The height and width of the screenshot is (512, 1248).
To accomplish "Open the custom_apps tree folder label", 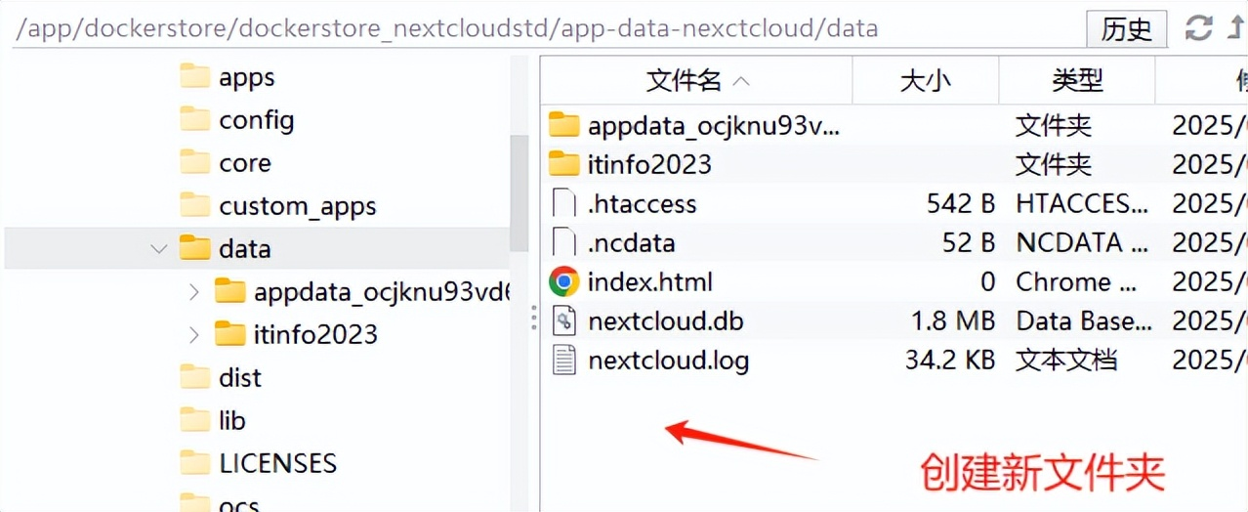I will [298, 206].
